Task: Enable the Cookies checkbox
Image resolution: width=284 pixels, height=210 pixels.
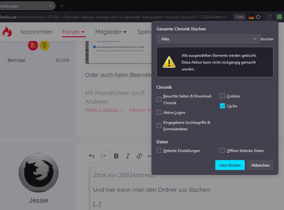Action: [x=222, y=96]
